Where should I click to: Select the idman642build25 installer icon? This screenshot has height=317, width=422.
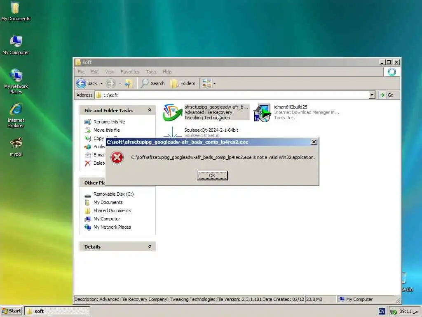pos(262,112)
